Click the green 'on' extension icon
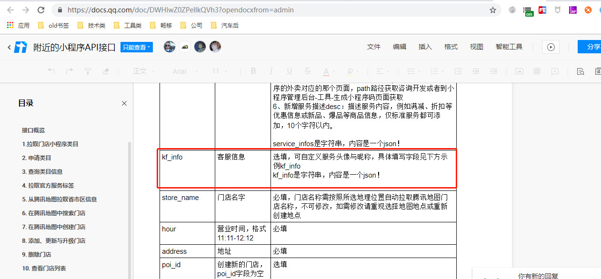Viewport: 601px width, 279px height. coord(528,10)
